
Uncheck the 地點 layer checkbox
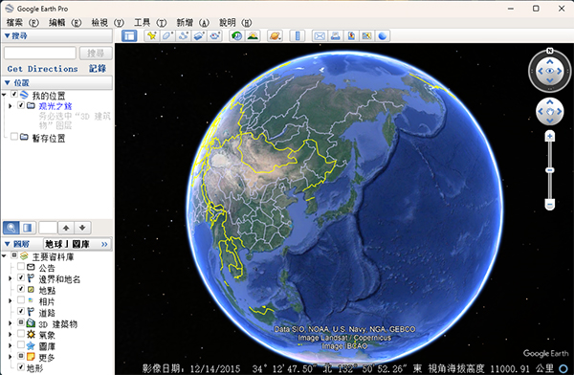[x=21, y=289]
